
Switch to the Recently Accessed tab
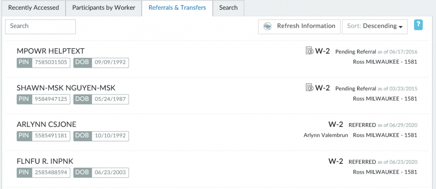34,8
